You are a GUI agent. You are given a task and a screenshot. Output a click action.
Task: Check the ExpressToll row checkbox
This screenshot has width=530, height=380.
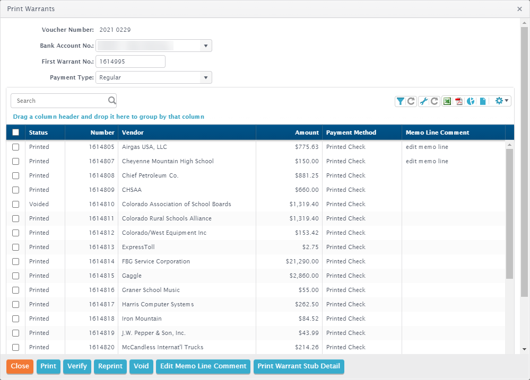(x=15, y=248)
